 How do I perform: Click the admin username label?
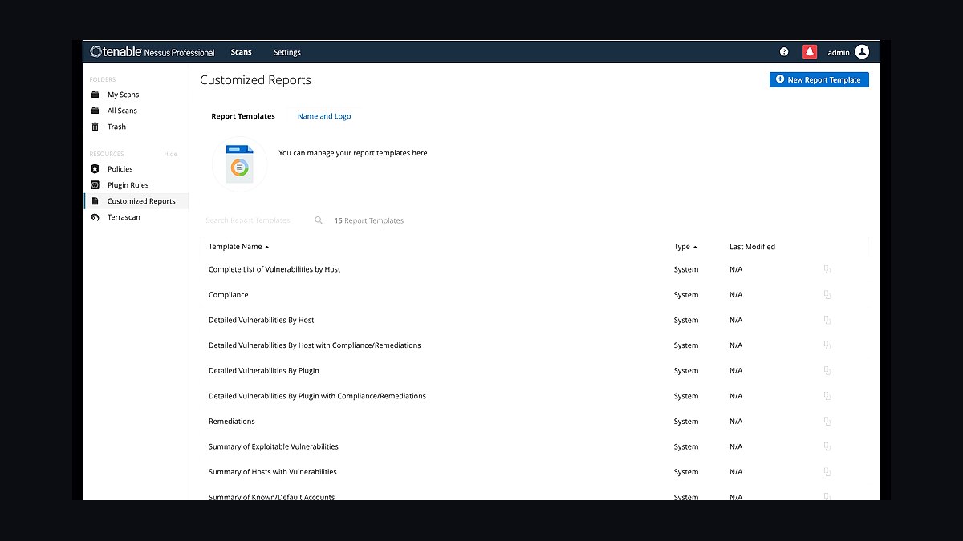pos(839,52)
